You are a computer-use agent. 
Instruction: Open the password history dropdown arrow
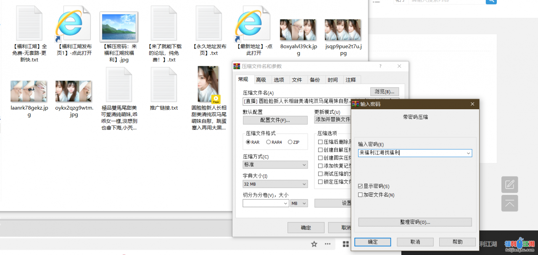(x=468, y=153)
